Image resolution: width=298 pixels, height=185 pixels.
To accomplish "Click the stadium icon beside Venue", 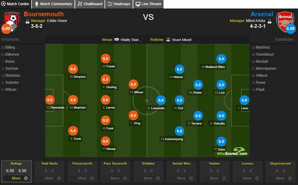I will tap(117, 40).
